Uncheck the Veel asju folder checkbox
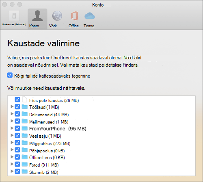 (x=17, y=135)
